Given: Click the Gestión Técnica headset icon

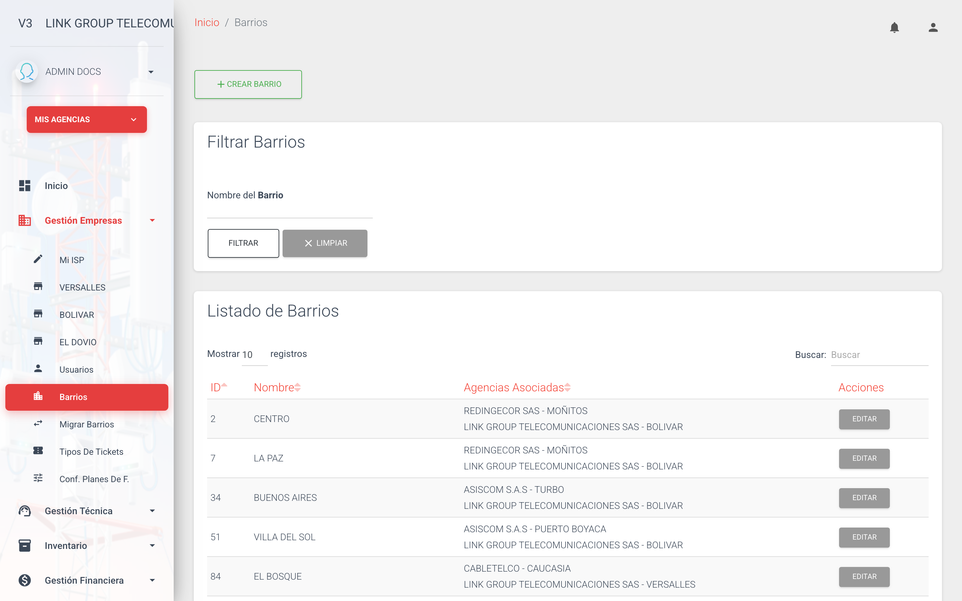Looking at the screenshot, I should pos(25,511).
